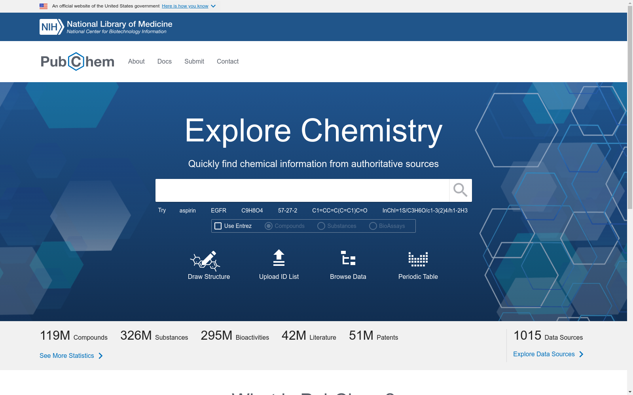This screenshot has width=633, height=395.
Task: Open the Periodic Table grid icon
Action: pyautogui.click(x=418, y=259)
